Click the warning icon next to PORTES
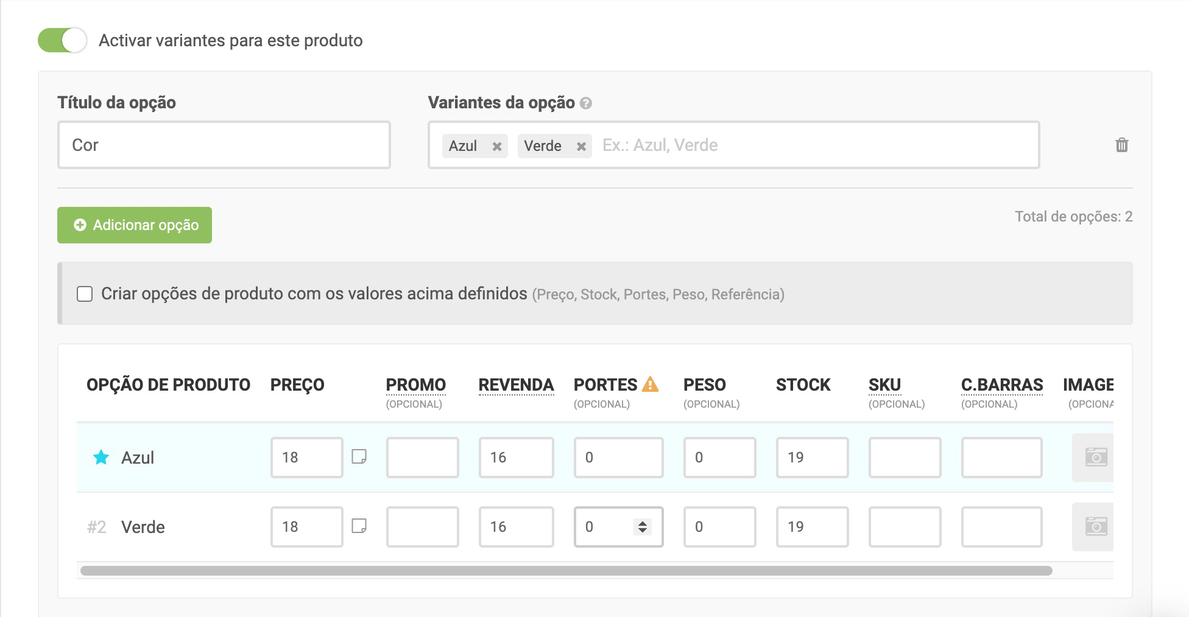This screenshot has width=1189, height=617. pos(651,385)
